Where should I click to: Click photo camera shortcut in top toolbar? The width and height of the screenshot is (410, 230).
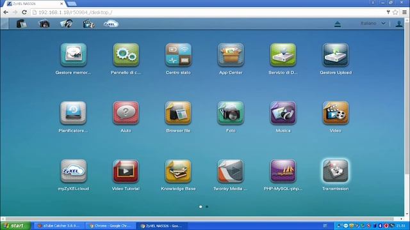44,24
